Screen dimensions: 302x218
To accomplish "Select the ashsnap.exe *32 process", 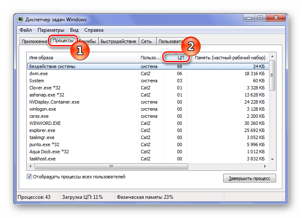I will tap(148, 95).
